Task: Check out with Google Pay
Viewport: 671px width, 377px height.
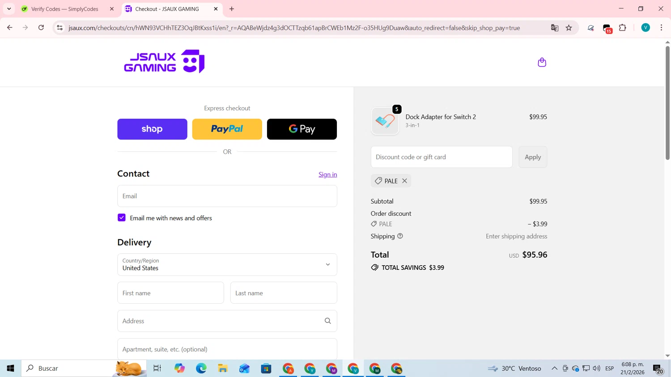Action: [x=302, y=129]
